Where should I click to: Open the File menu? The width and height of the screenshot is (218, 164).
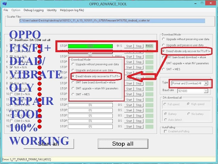tap(6, 10)
